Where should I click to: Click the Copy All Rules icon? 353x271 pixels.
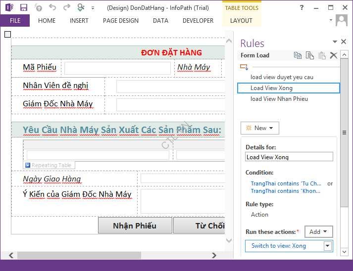[x=309, y=55]
